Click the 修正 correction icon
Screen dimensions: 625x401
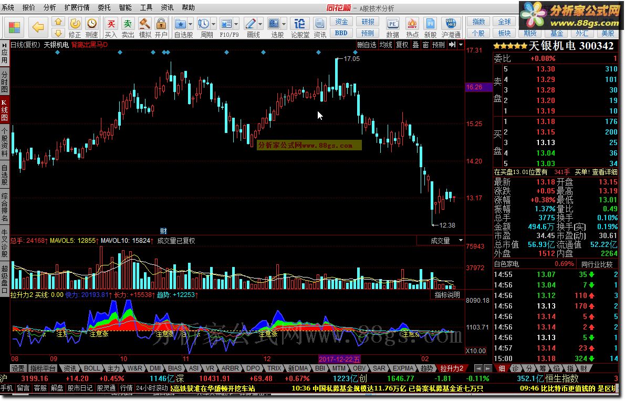tap(75, 23)
